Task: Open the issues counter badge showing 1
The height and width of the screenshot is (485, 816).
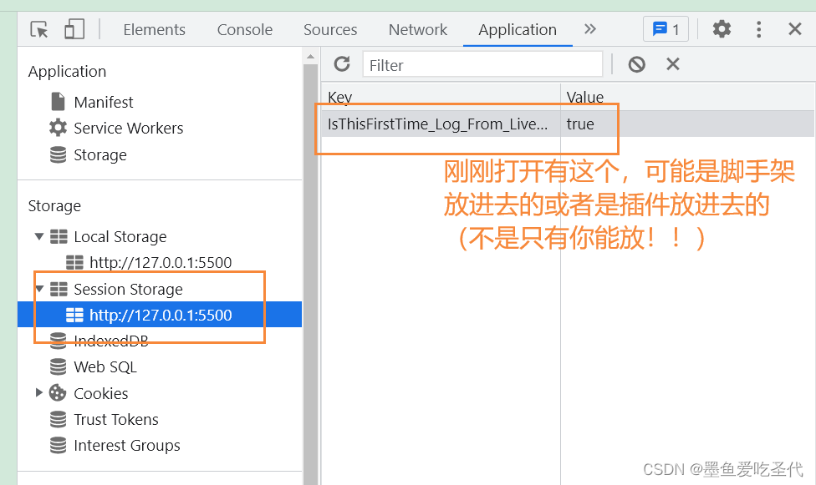Action: (x=666, y=29)
